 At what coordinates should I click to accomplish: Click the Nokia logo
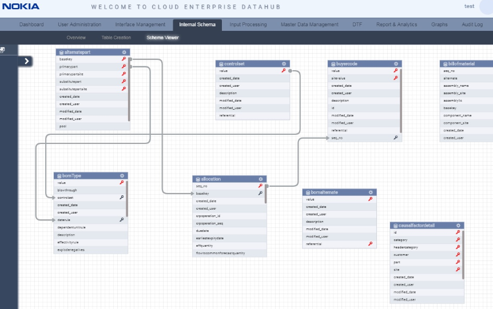[20, 7]
